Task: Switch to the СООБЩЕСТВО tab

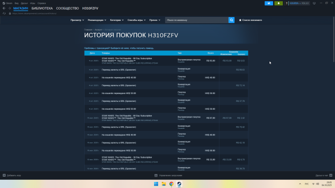Action: [x=68, y=8]
